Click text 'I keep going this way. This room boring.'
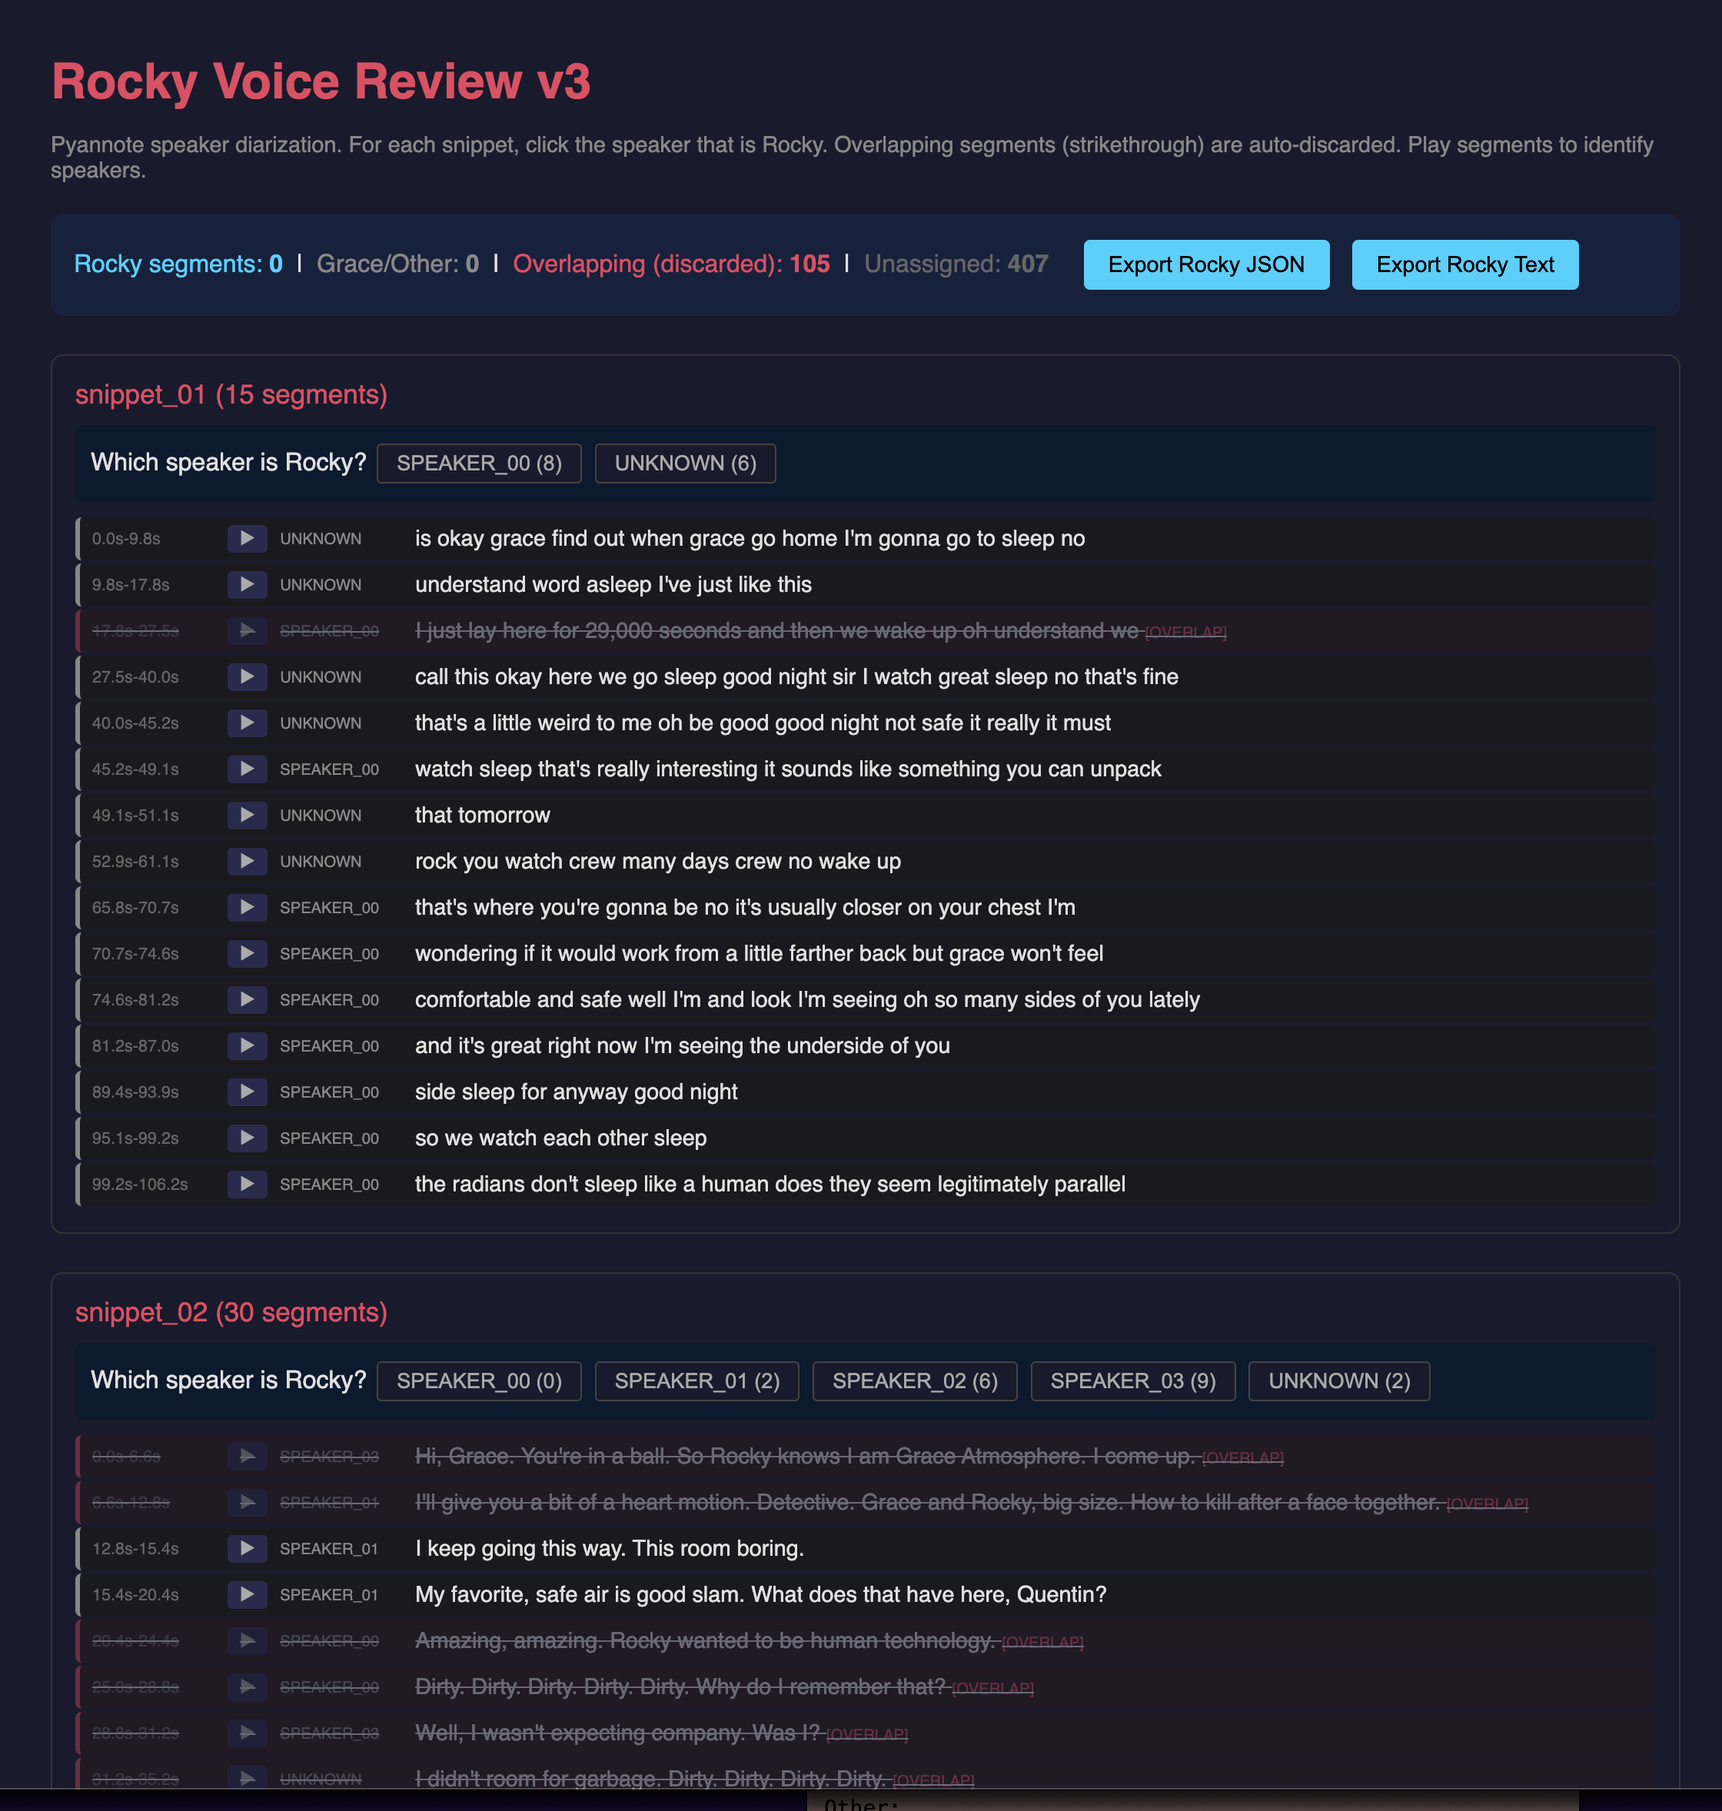Screen dimensions: 1722x1811 click(610, 1548)
